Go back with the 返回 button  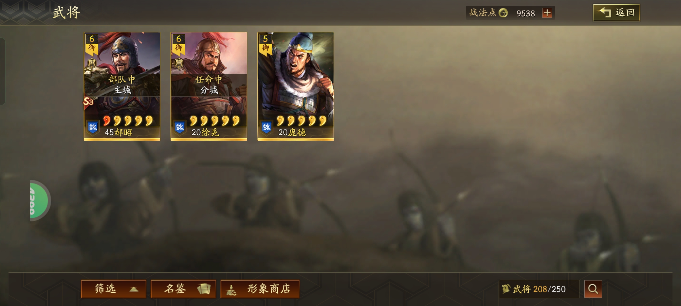(616, 12)
